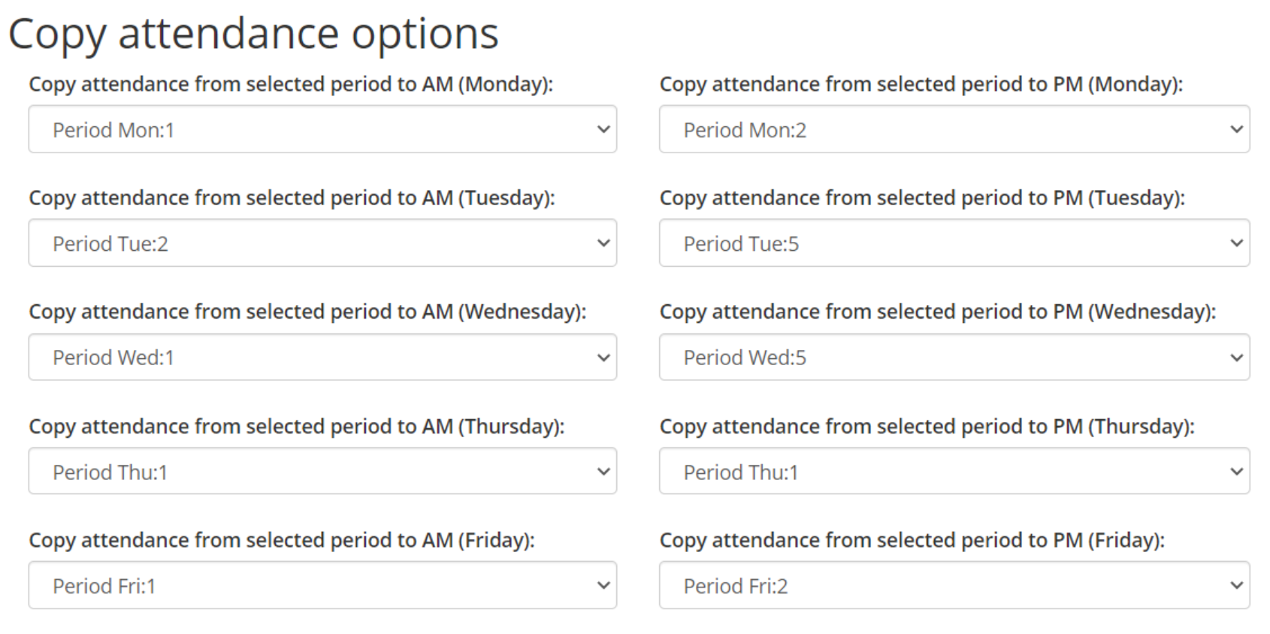
Task: Click the chevron on the Period Thu:1 AM selector
Action: tap(603, 472)
